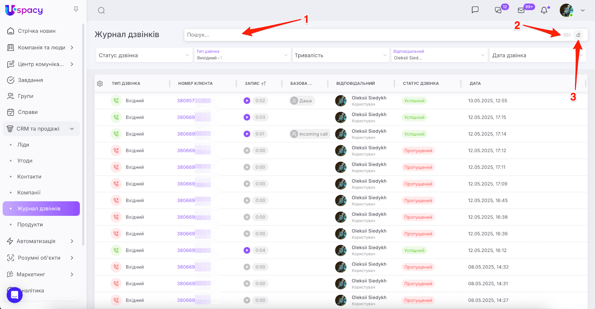Open Контакти in the sidebar
Image resolution: width=595 pixels, height=309 pixels.
coord(29,177)
